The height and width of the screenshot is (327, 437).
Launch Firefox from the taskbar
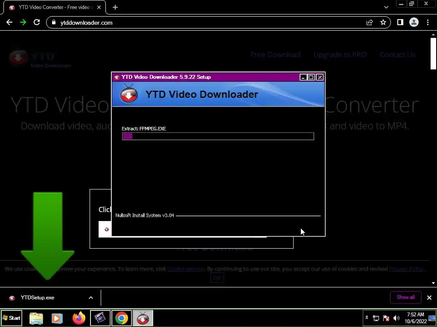pos(79,318)
